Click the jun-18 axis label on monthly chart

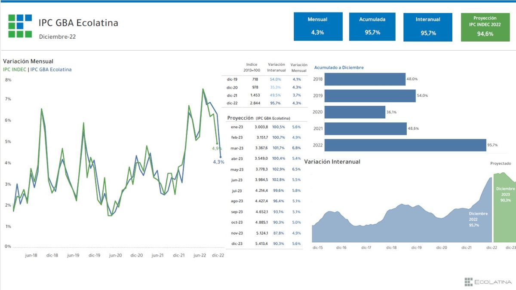pos(31,255)
